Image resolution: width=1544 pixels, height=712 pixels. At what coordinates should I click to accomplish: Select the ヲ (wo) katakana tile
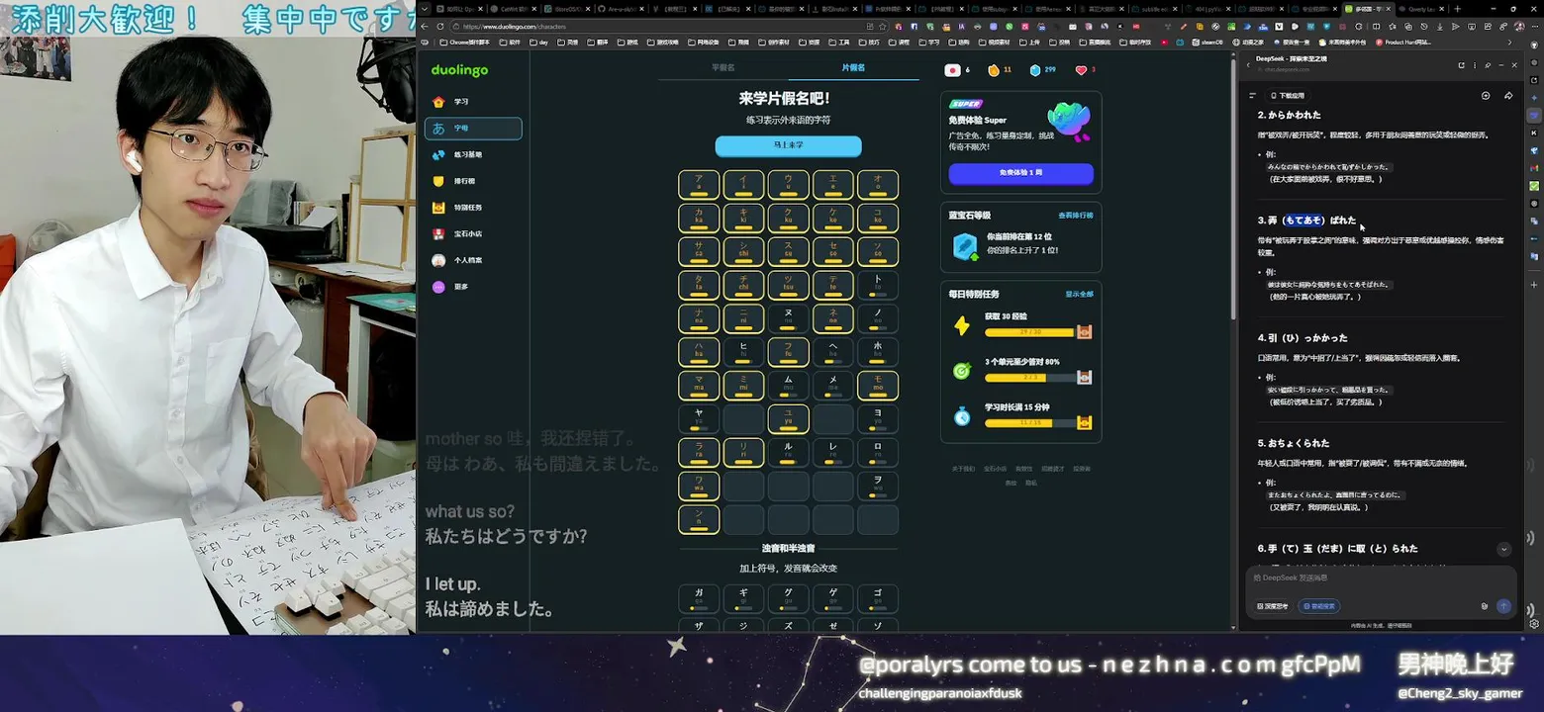click(877, 487)
